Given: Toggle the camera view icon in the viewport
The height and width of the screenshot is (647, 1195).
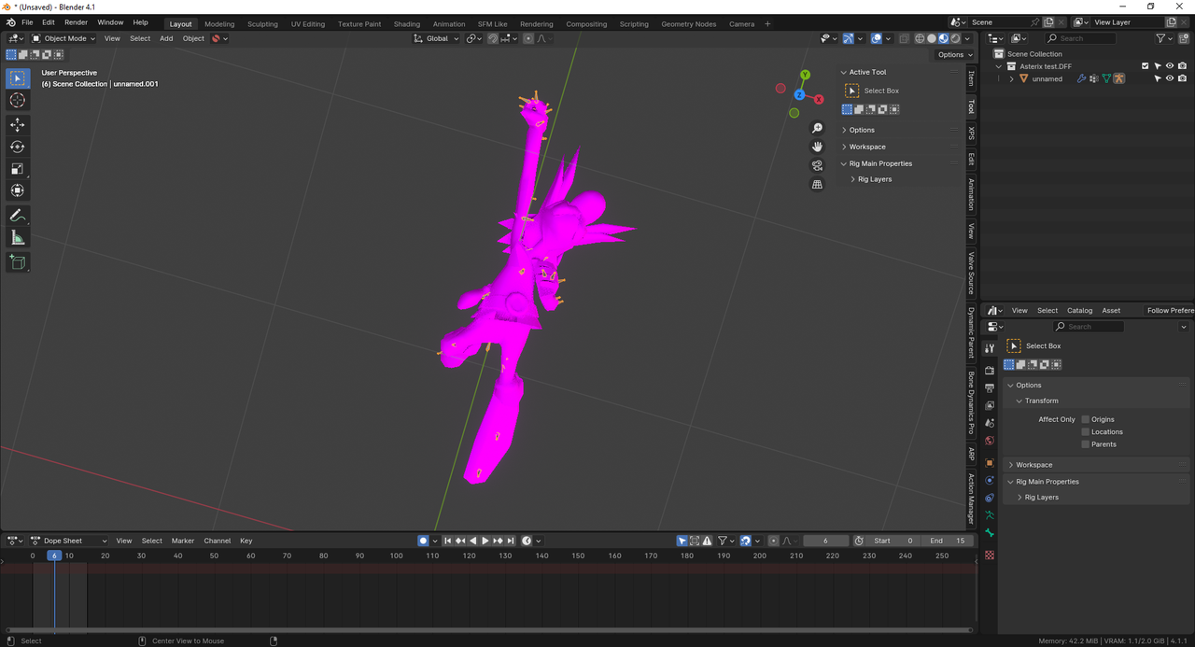Looking at the screenshot, I should click(817, 165).
